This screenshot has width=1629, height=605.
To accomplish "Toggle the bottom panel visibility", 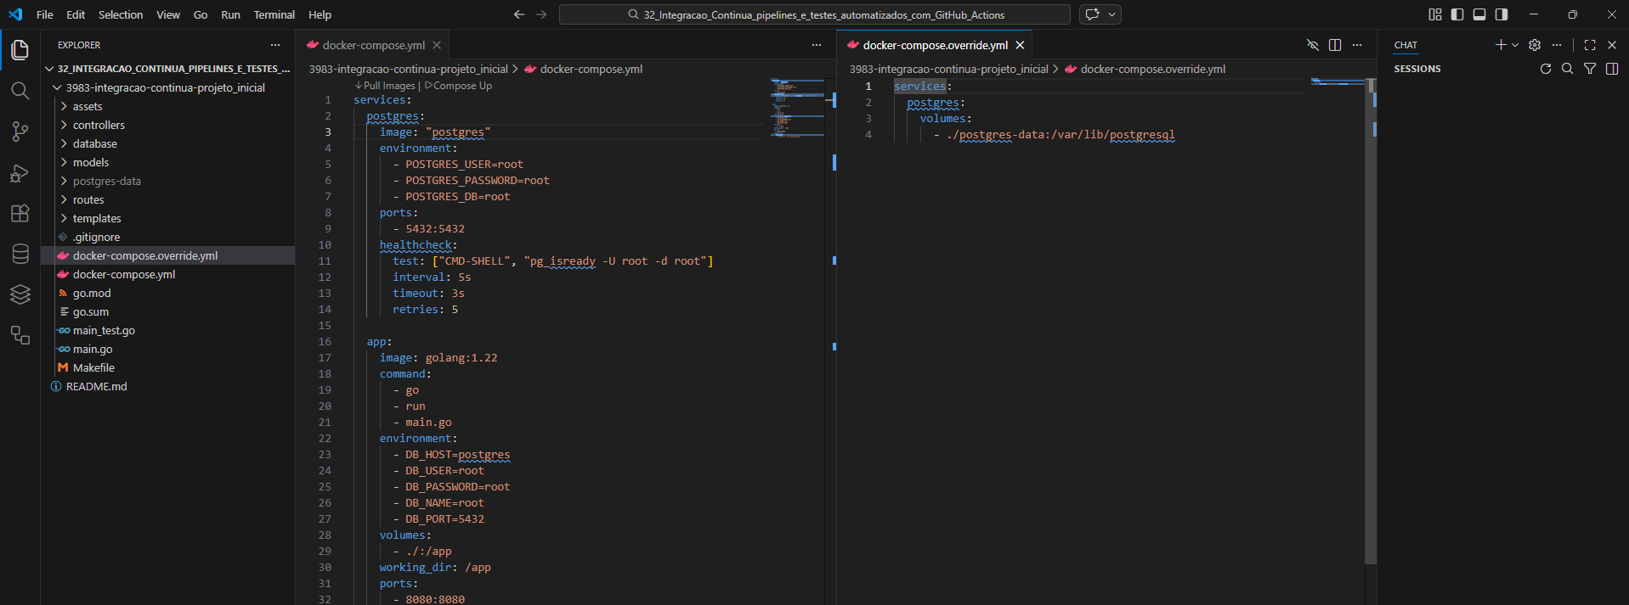I will pyautogui.click(x=1479, y=14).
